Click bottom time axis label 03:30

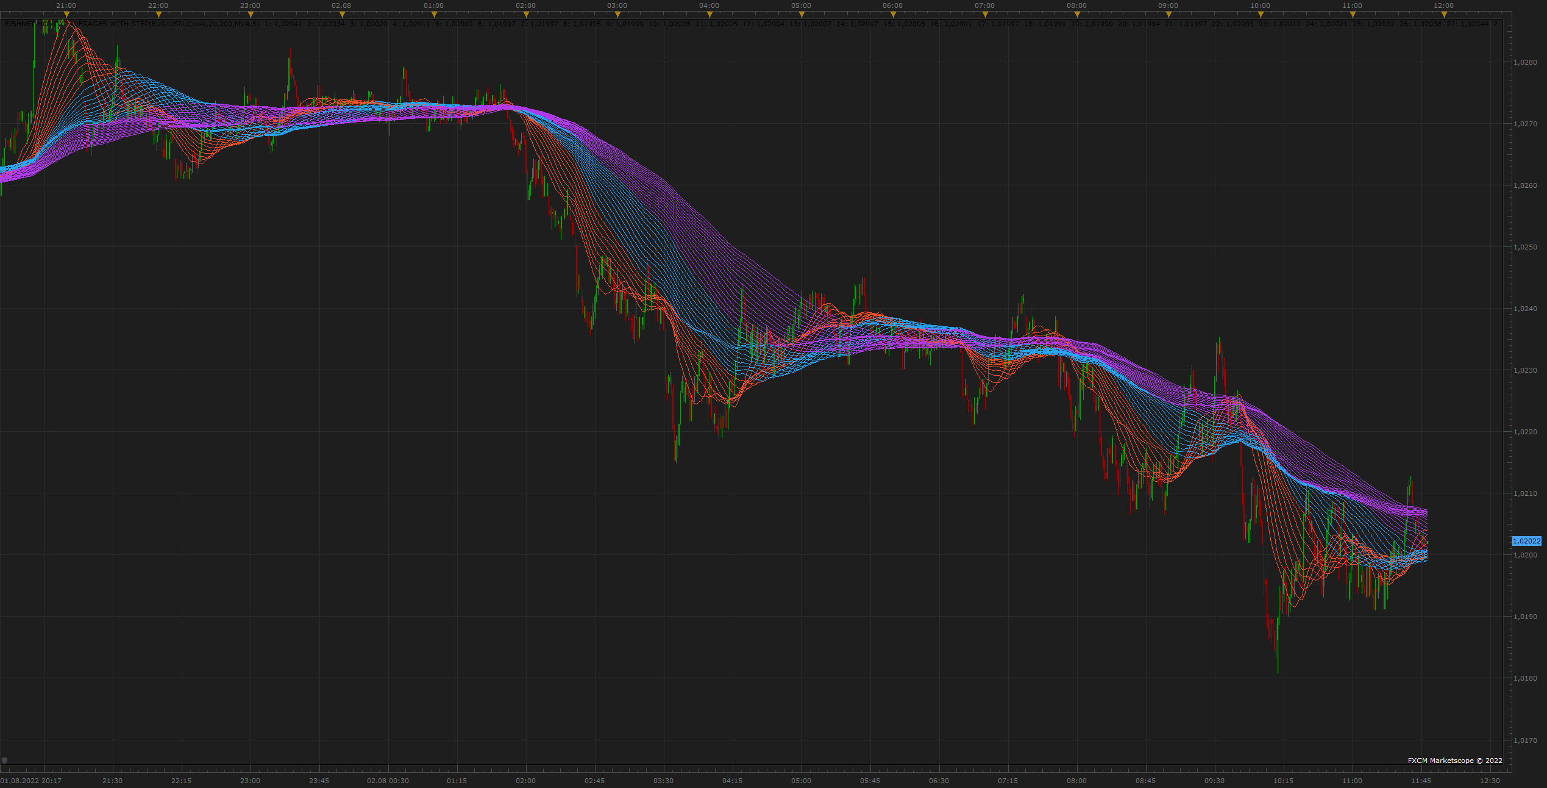click(x=663, y=781)
